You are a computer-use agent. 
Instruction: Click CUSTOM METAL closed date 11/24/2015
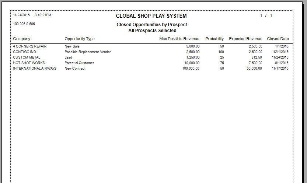(280, 57)
